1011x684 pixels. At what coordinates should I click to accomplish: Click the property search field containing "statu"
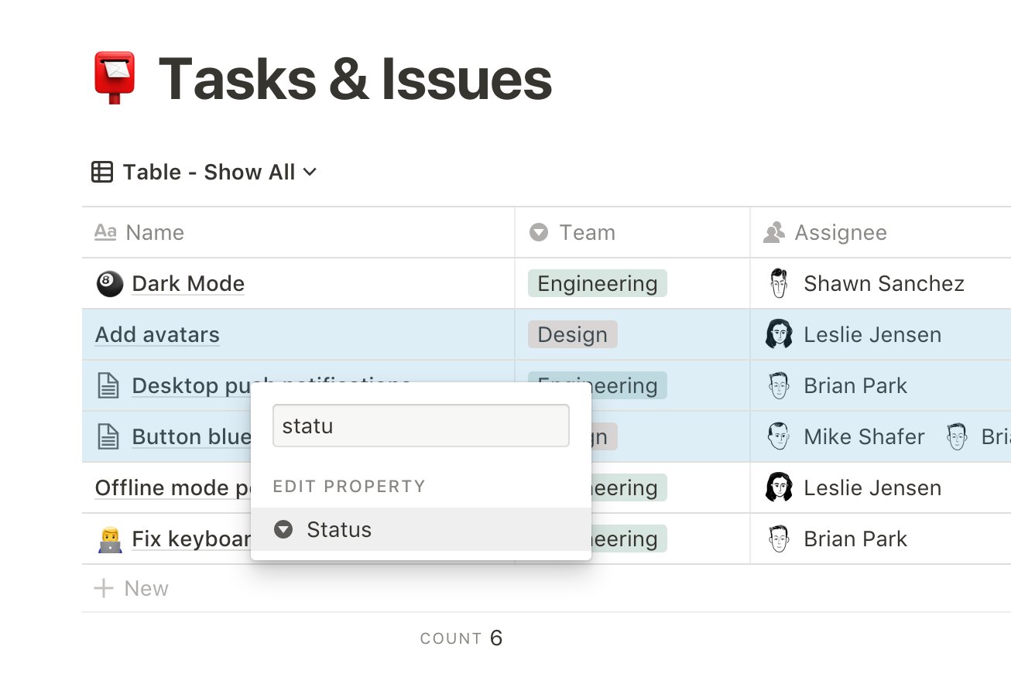click(420, 426)
